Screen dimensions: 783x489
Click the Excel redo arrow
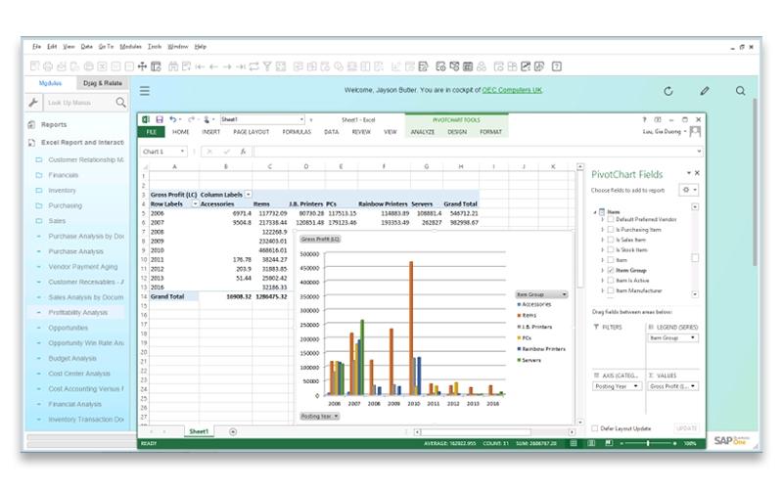pyautogui.click(x=191, y=119)
